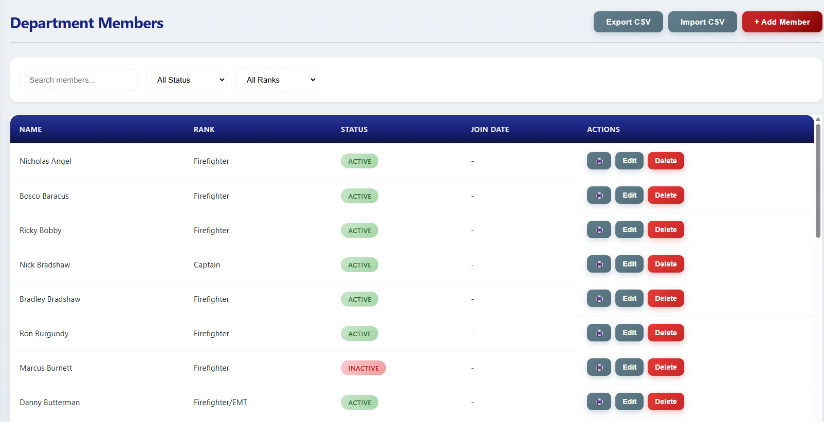Print Marcus Burnett's record

pos(599,367)
